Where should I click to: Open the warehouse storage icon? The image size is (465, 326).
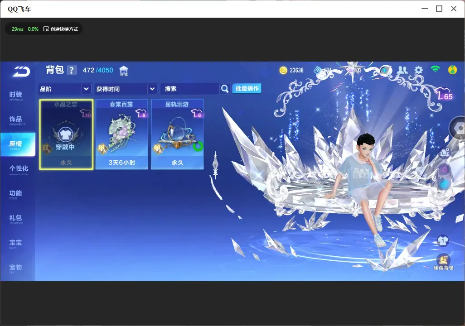click(124, 71)
